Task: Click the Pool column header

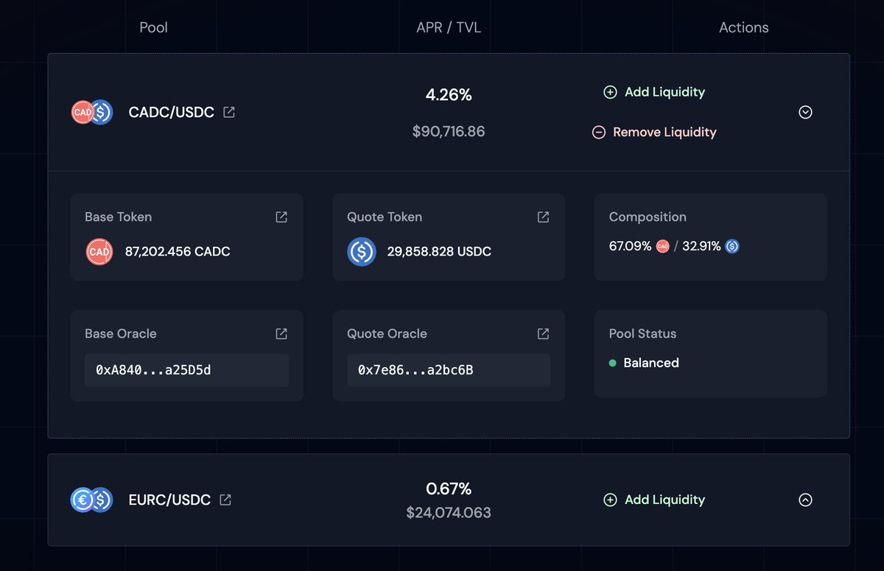Action: pos(154,27)
